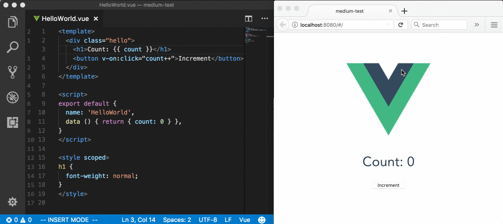This screenshot has height=224, width=503.
Task: Click the errors and warnings status indicator
Action: point(19,220)
